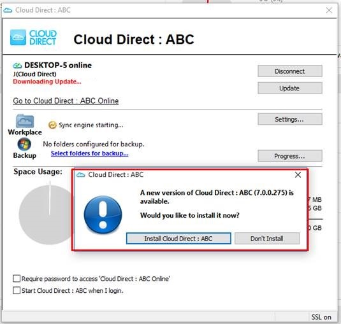The image size is (341, 324).
Task: Select folders for backup link
Action: tap(90, 153)
